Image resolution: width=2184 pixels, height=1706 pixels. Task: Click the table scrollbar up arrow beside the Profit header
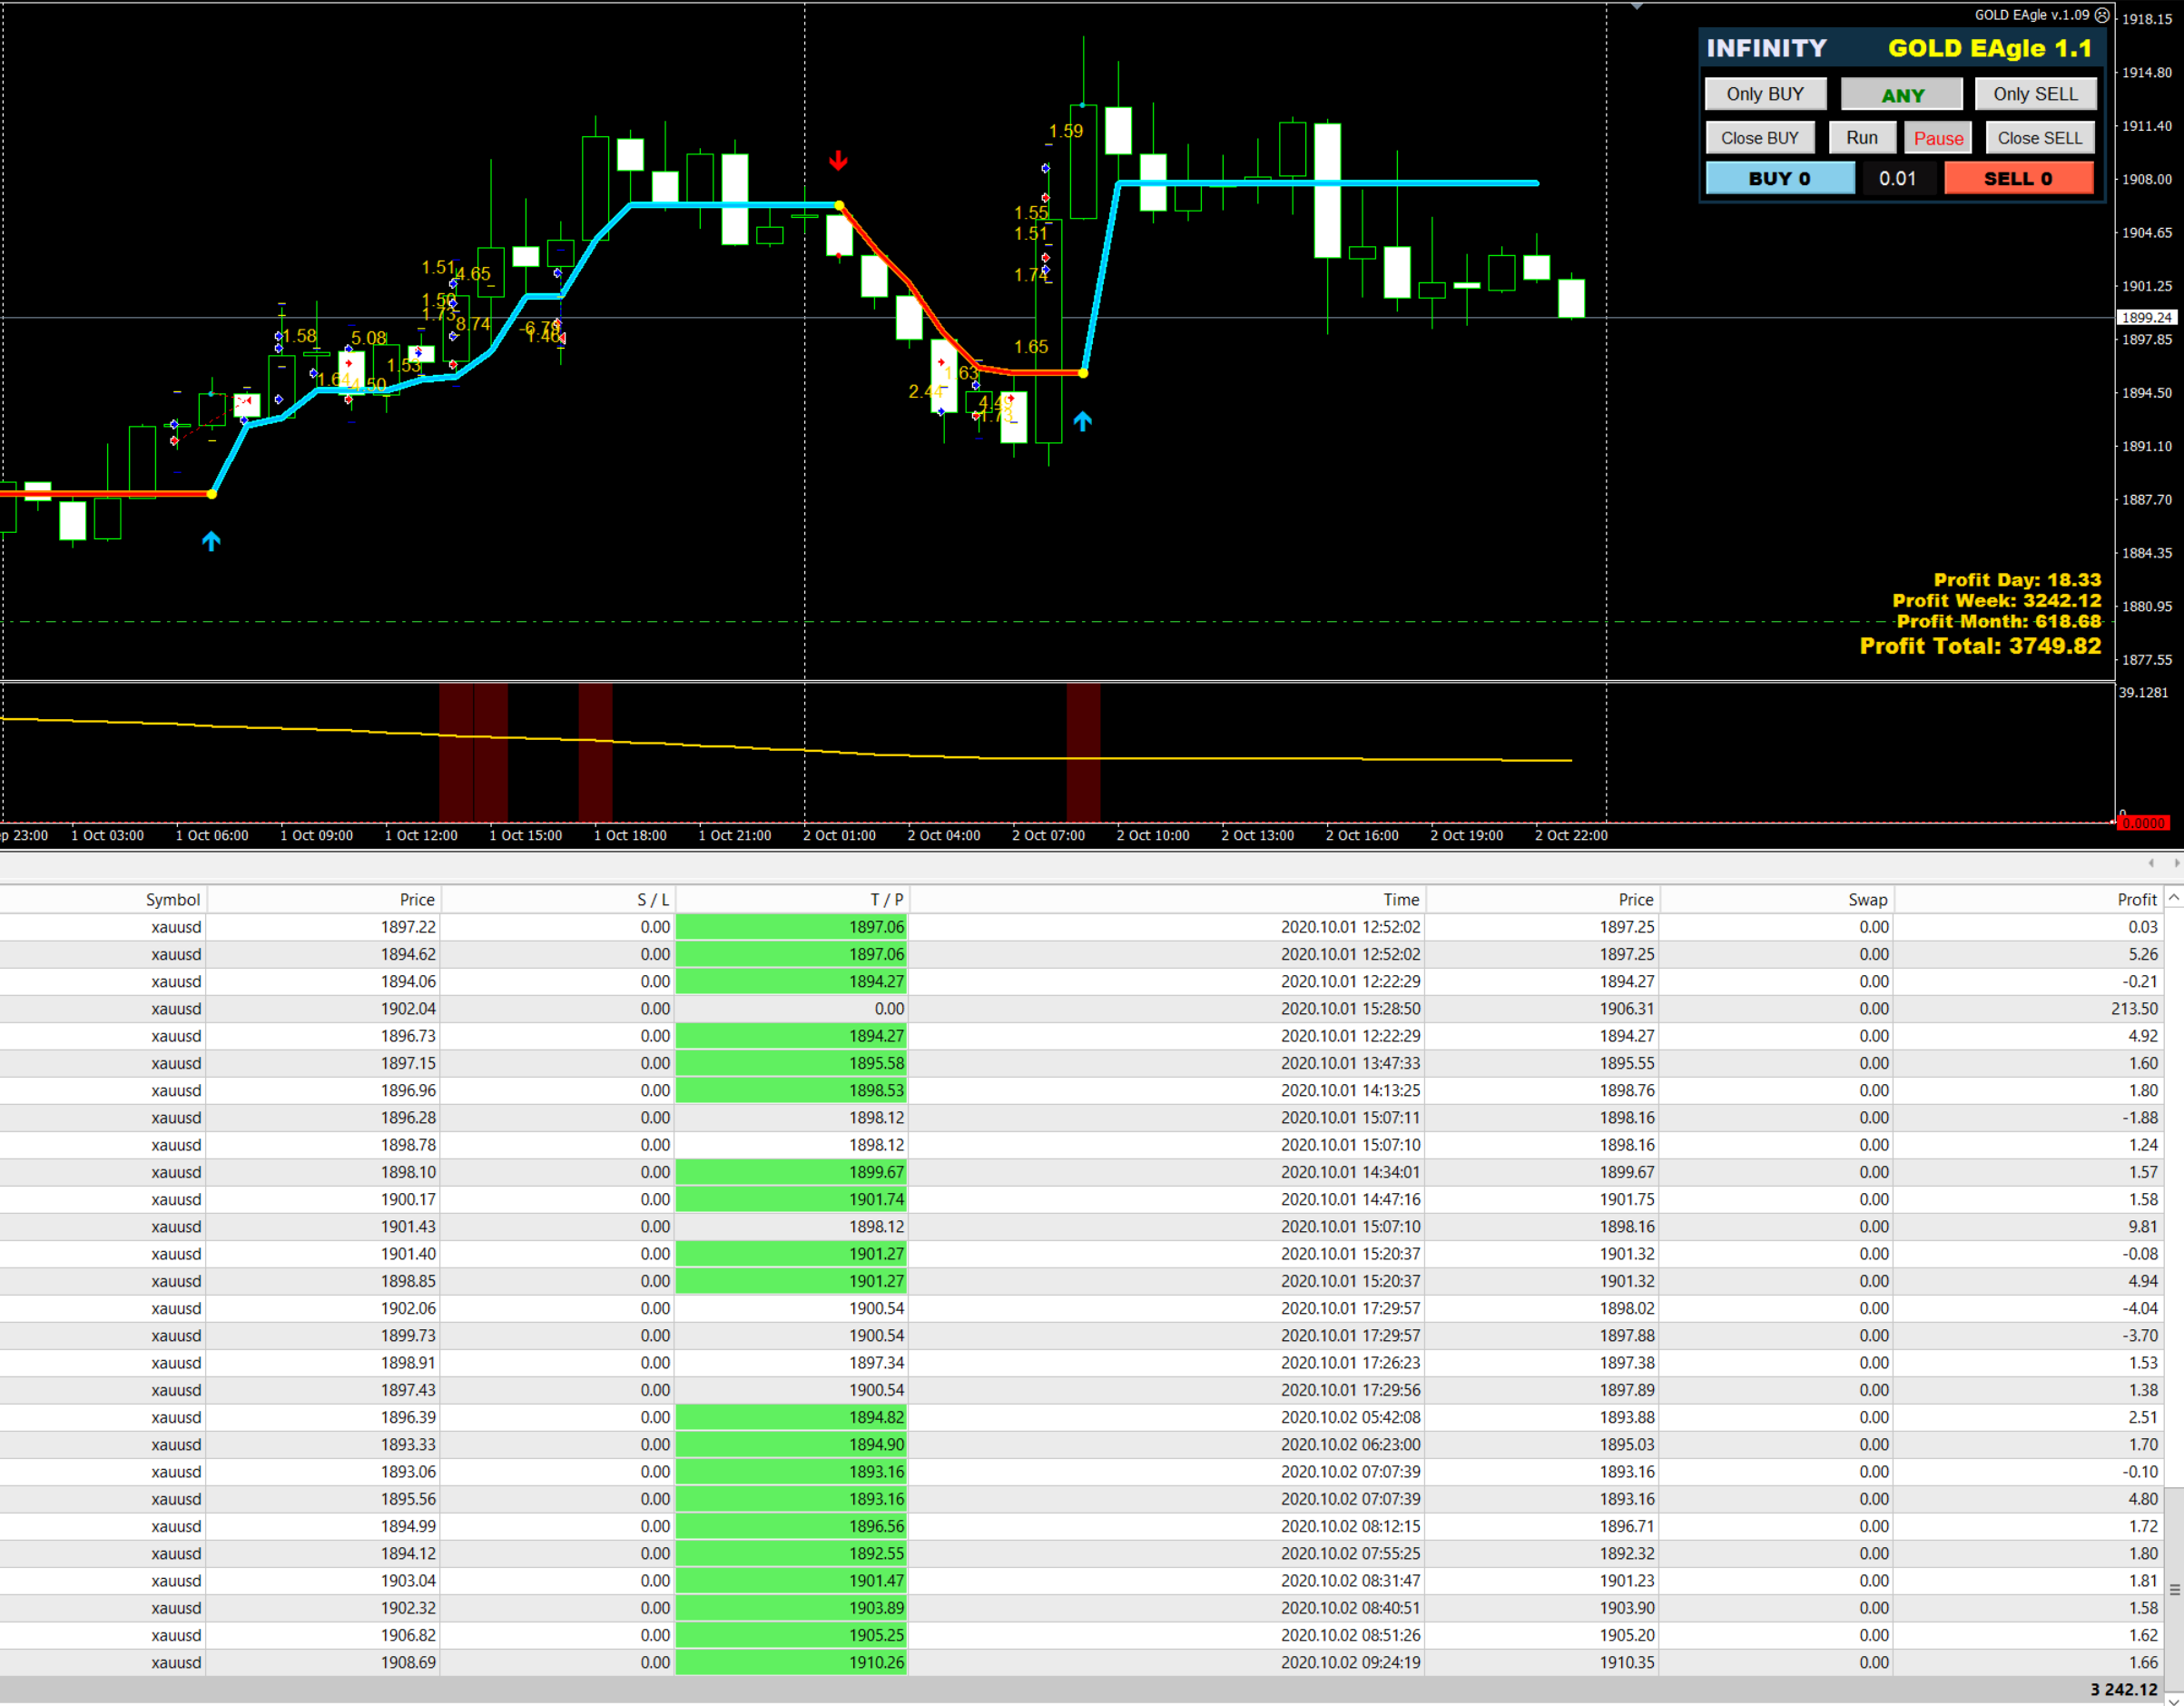(x=2174, y=898)
